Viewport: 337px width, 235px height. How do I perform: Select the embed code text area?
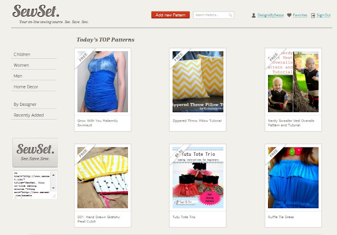coord(33,185)
